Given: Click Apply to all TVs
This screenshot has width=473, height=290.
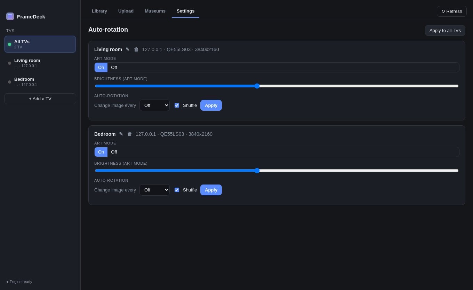Looking at the screenshot, I should (x=445, y=31).
